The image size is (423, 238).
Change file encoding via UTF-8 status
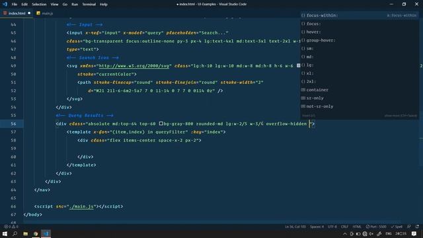332,227
